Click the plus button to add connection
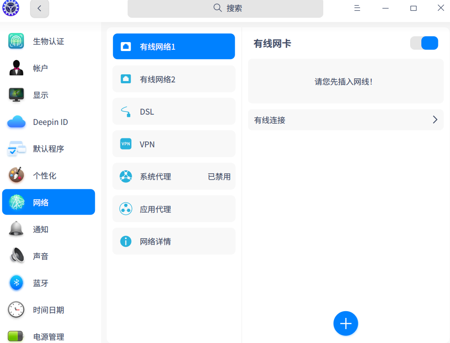This screenshot has width=450, height=343. point(345,323)
